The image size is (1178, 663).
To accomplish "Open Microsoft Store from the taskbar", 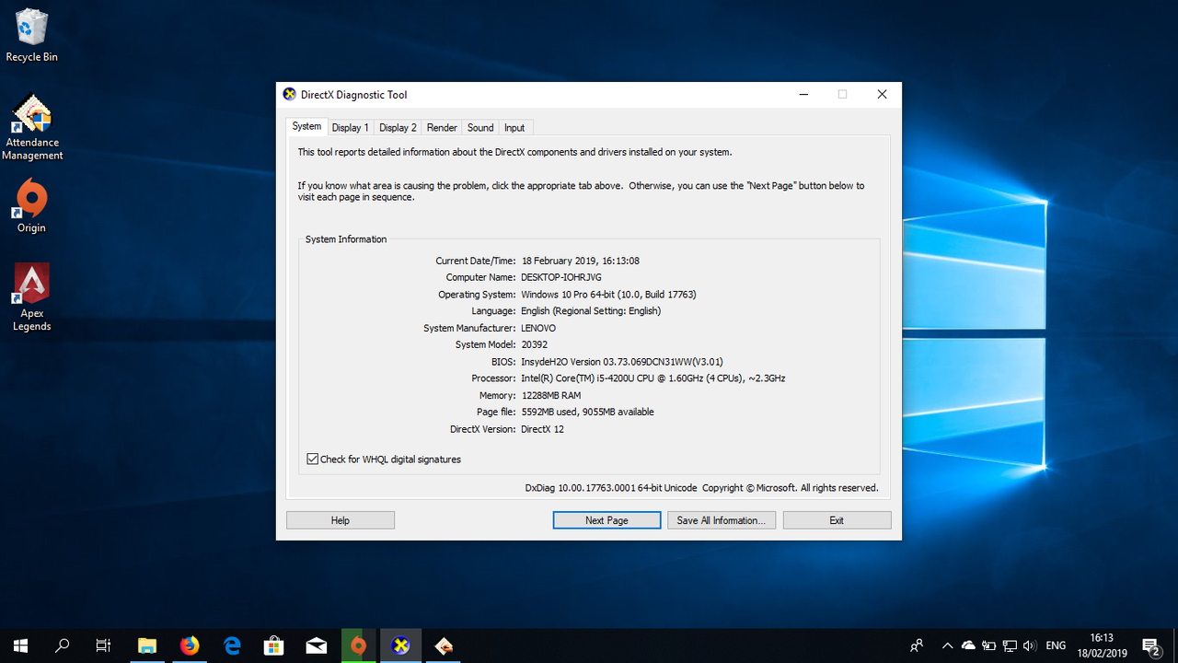I will 274,646.
